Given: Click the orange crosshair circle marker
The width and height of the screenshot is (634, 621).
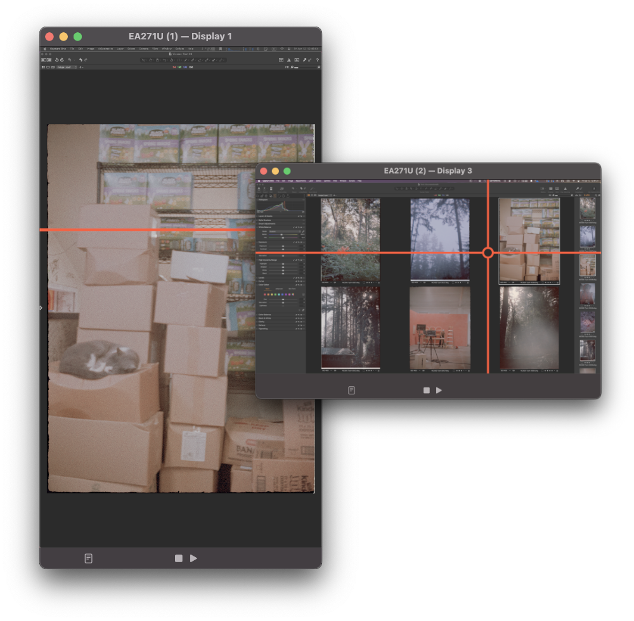Looking at the screenshot, I should click(x=488, y=253).
